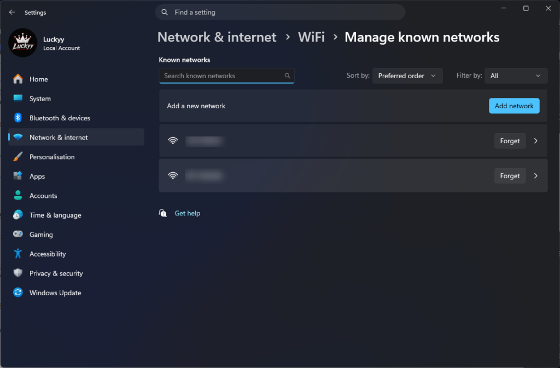Viewport: 560px width, 368px height.
Task: Click the first network's wifi signal icon
Action: click(173, 141)
